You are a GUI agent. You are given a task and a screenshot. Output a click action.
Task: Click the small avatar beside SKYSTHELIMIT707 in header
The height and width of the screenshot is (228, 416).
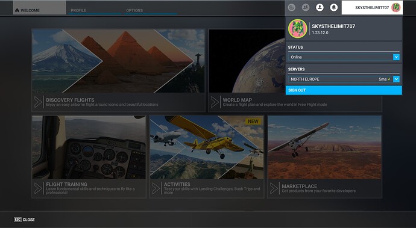pyautogui.click(x=396, y=8)
